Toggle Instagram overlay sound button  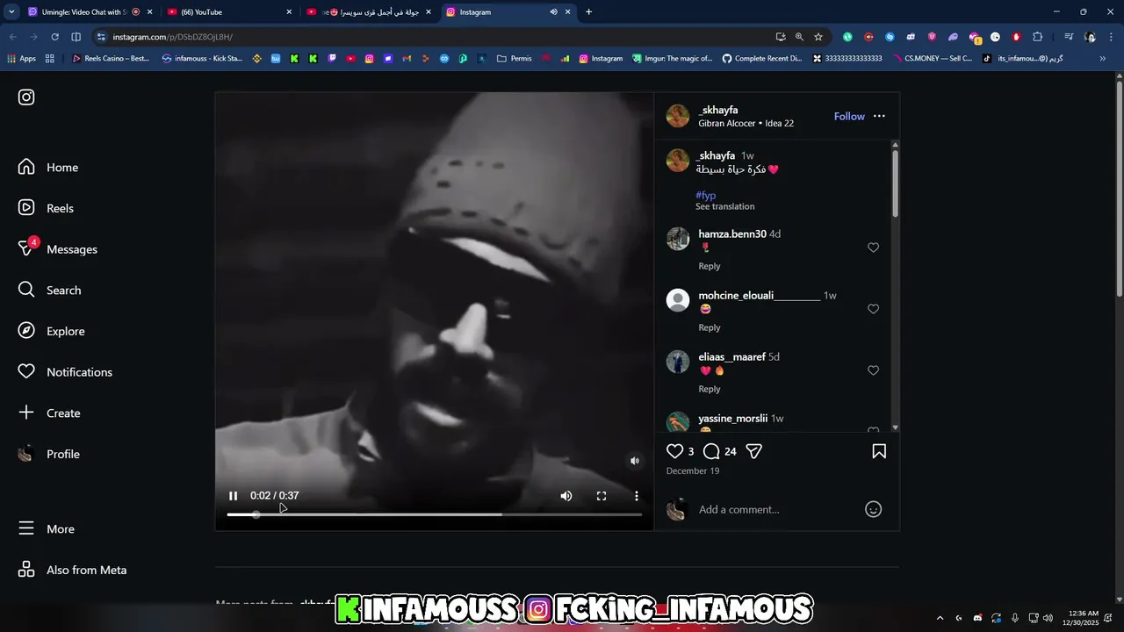635,461
